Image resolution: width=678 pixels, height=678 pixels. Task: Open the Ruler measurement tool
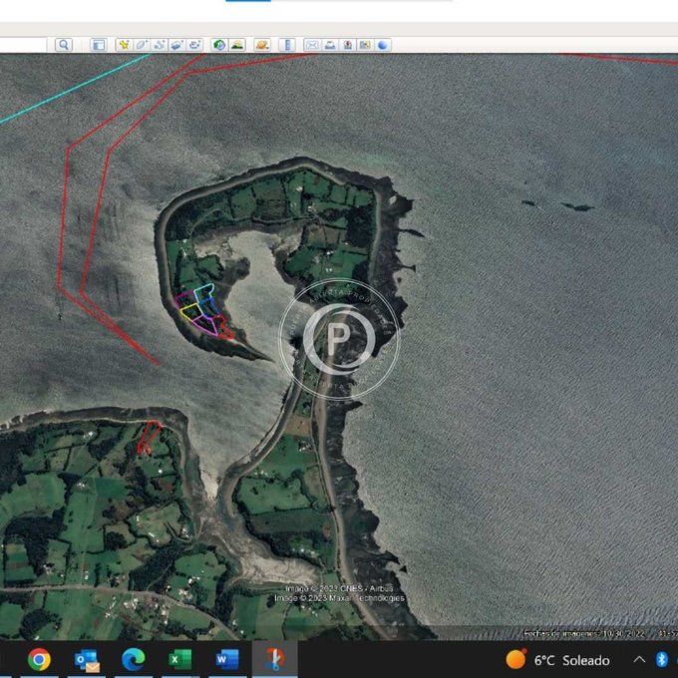click(x=287, y=45)
